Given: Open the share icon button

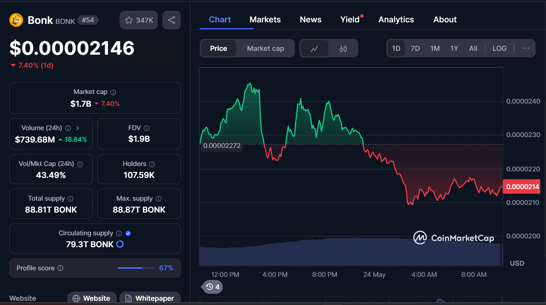Looking at the screenshot, I should pyautogui.click(x=172, y=20).
